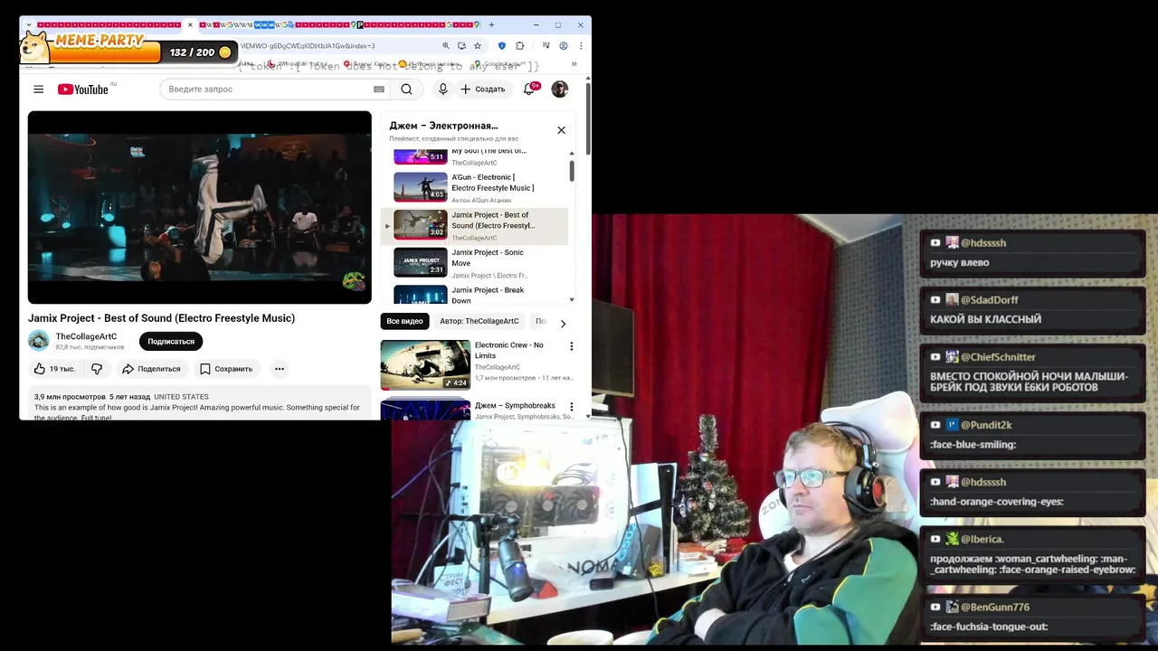Open YouTube notifications bell

point(529,89)
